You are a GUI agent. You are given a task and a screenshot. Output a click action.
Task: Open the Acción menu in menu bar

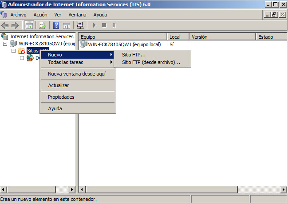tap(40, 15)
